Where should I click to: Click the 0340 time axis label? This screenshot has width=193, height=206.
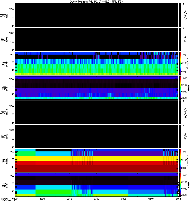pos(151,199)
